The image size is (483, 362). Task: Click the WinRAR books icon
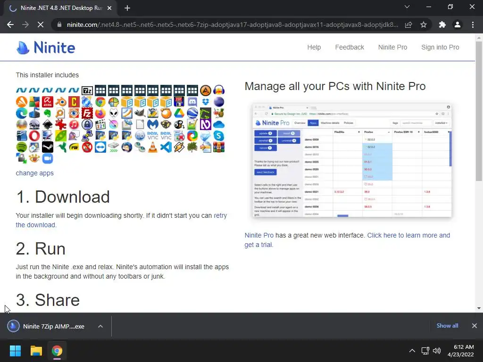[219, 147]
